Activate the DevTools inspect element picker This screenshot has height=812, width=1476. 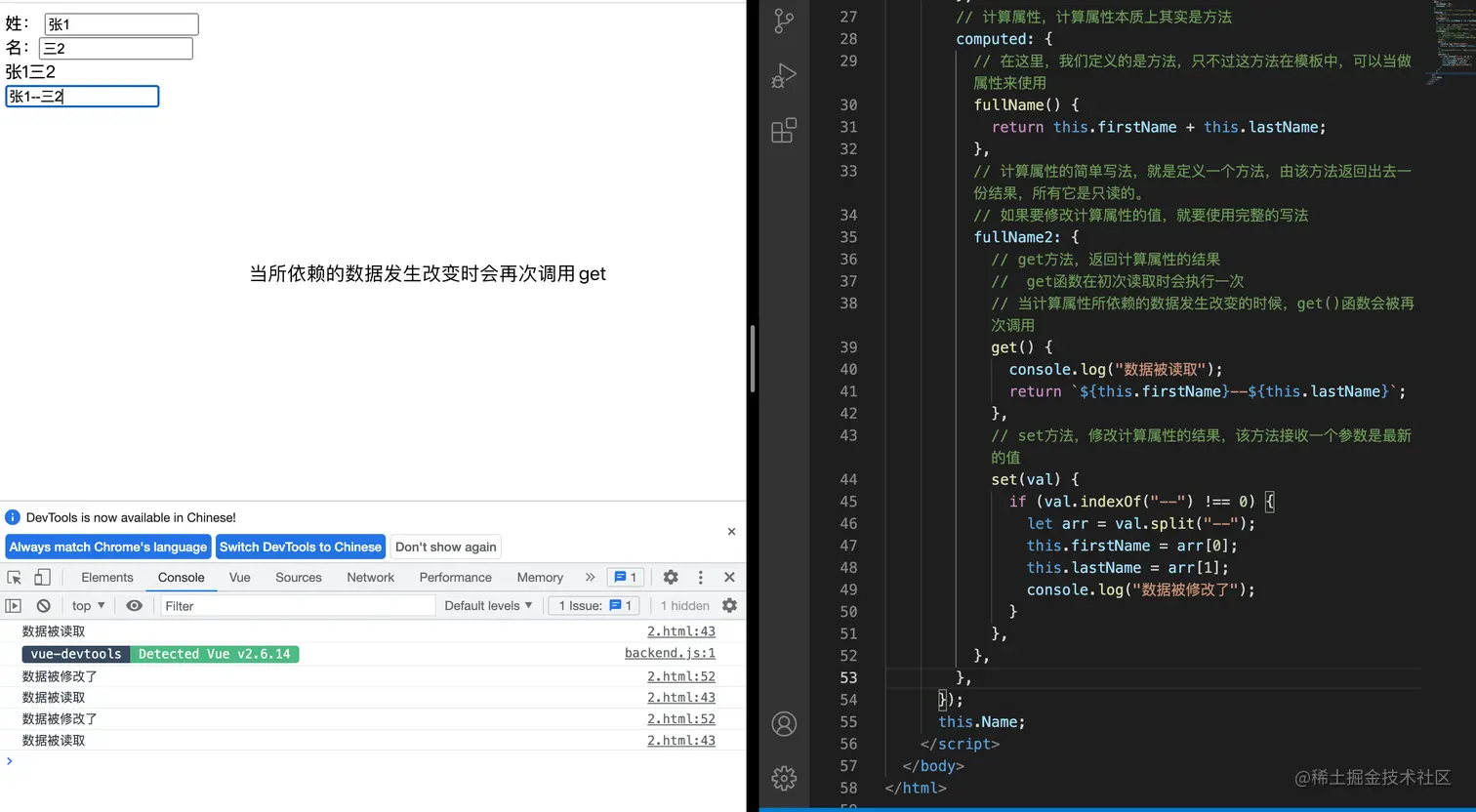point(15,578)
